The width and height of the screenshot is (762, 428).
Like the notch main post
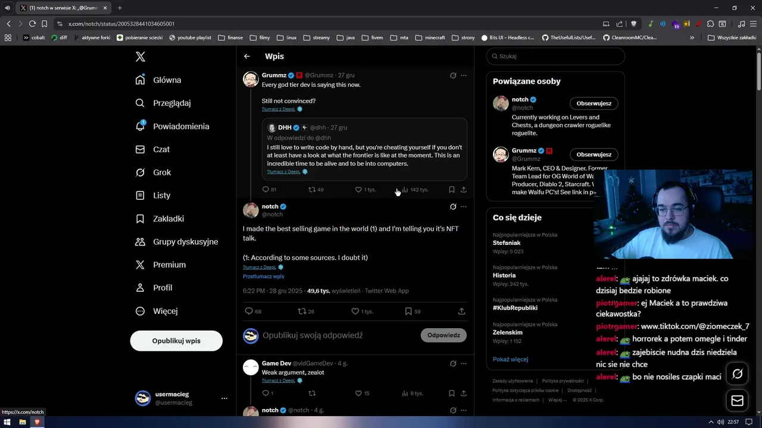pyautogui.click(x=362, y=311)
